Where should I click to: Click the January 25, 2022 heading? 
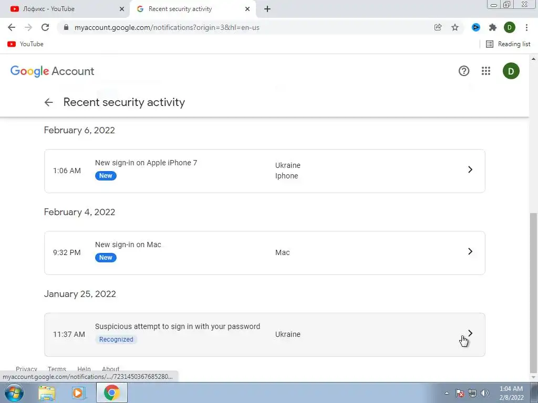click(x=80, y=294)
